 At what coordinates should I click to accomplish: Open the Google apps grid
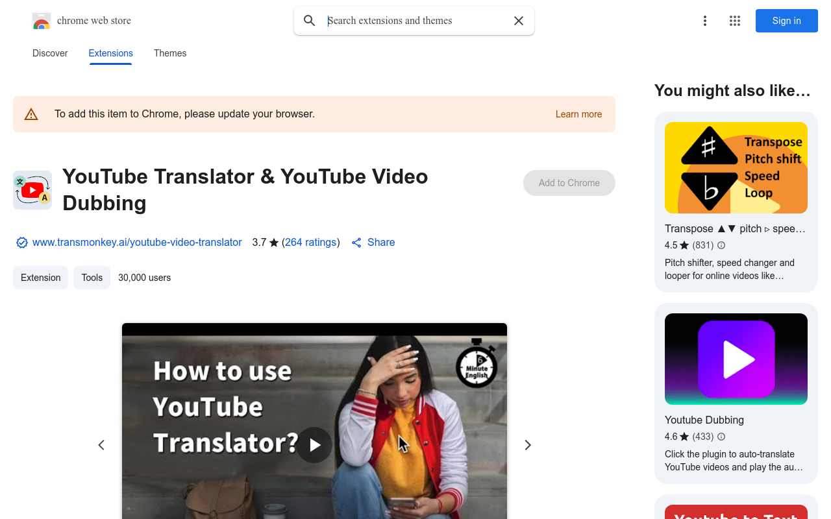tap(735, 21)
